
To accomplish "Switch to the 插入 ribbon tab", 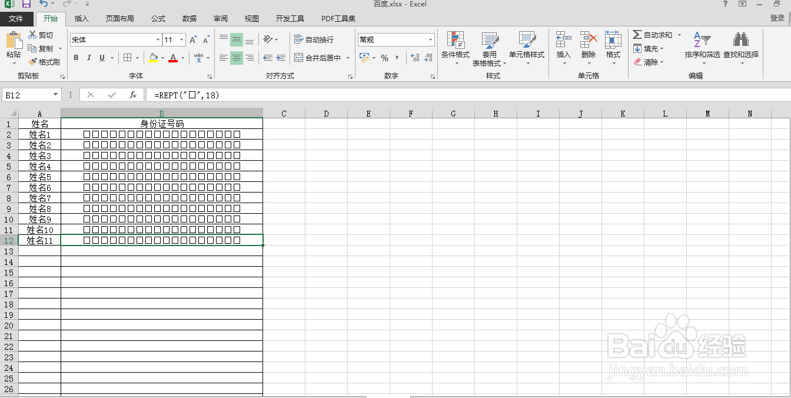I will click(x=81, y=18).
